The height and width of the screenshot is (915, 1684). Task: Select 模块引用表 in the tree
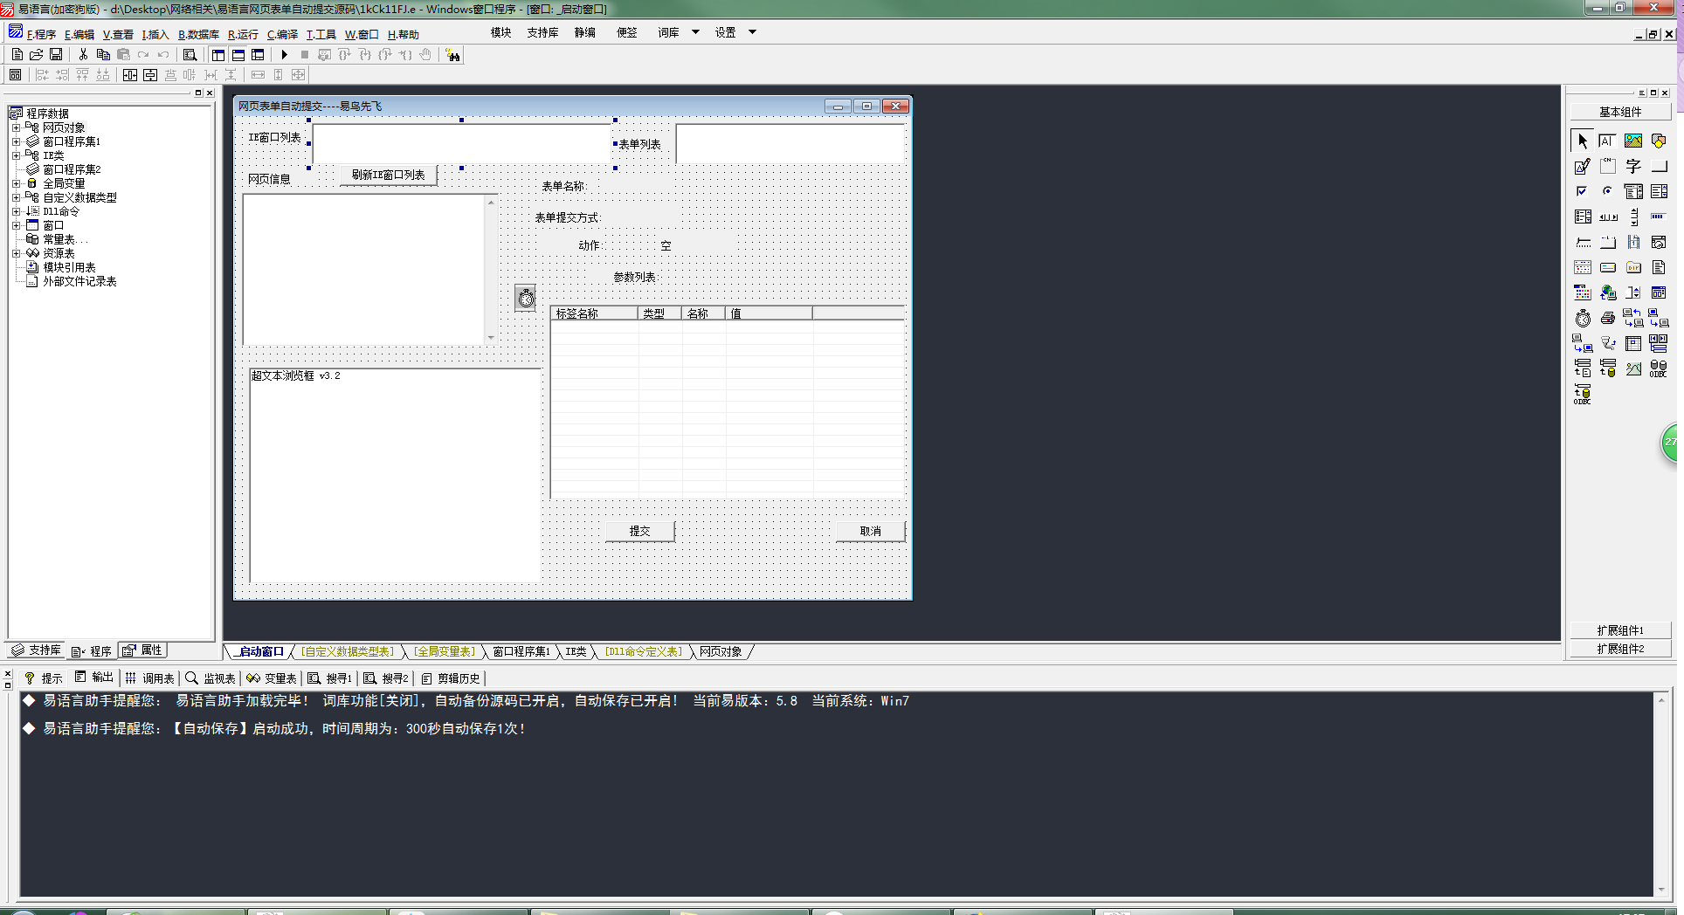pos(69,267)
